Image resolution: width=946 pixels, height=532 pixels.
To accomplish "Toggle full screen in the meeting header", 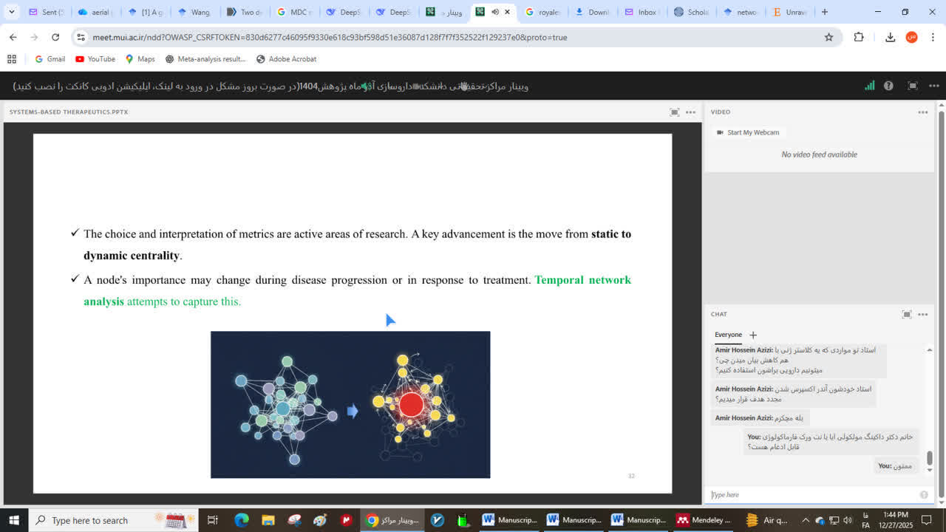I will coord(913,86).
